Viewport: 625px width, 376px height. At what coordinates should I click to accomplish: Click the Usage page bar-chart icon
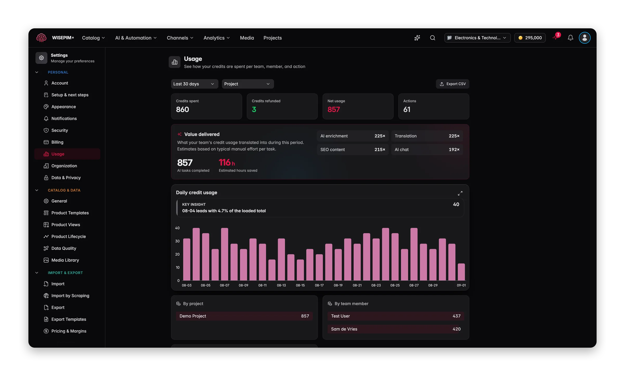click(174, 62)
